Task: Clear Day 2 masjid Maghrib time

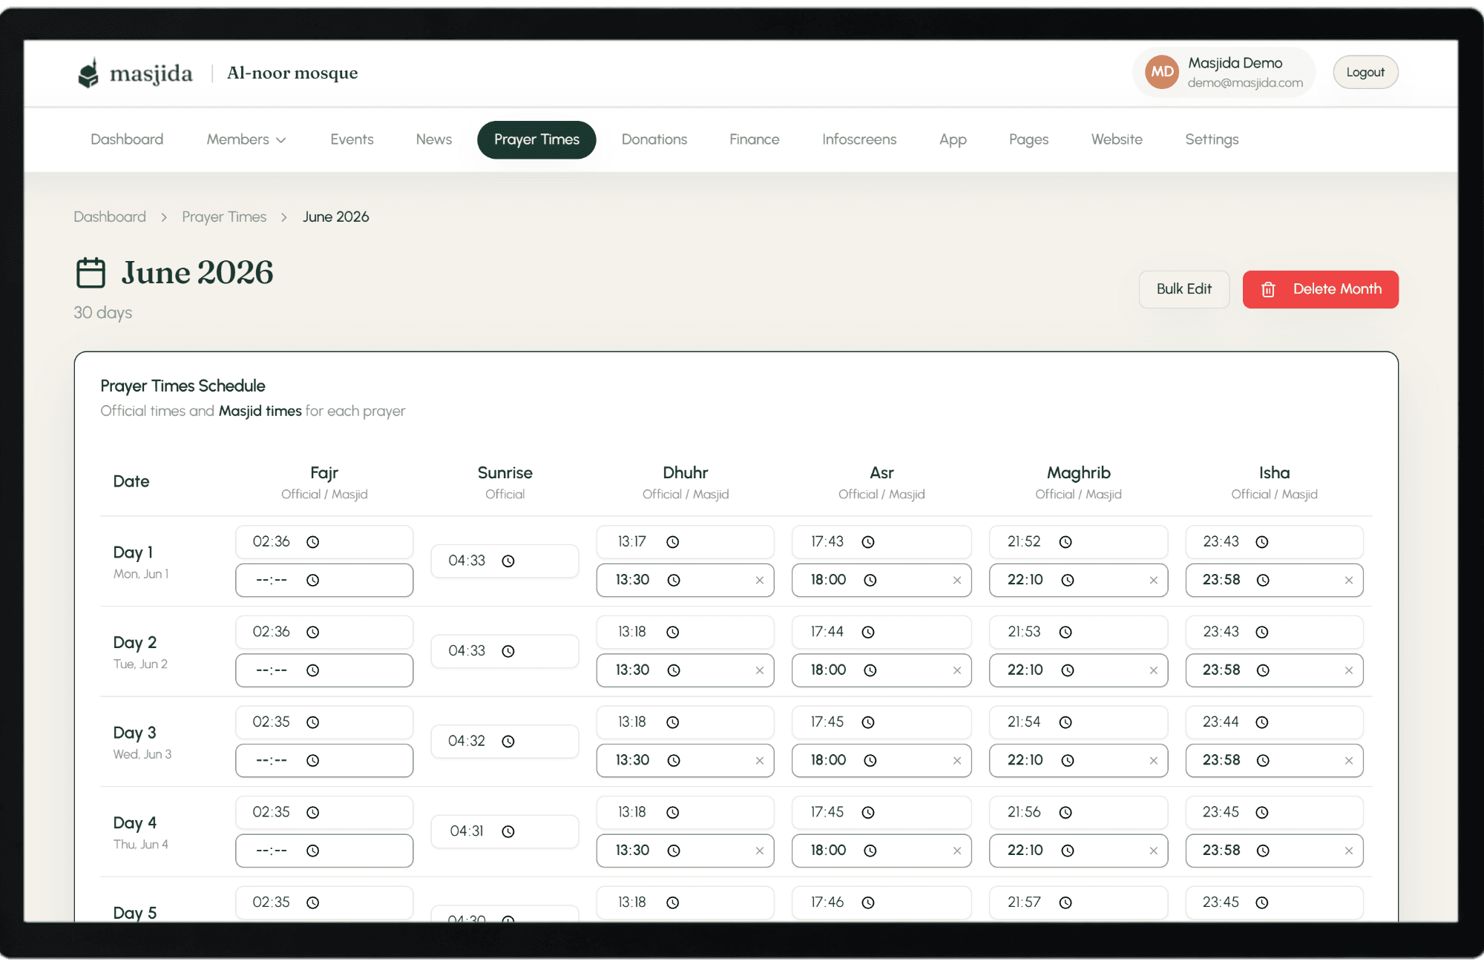Action: click(x=1154, y=670)
